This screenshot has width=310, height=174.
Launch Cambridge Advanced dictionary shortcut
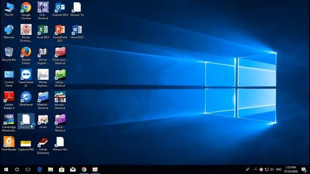[9, 123]
